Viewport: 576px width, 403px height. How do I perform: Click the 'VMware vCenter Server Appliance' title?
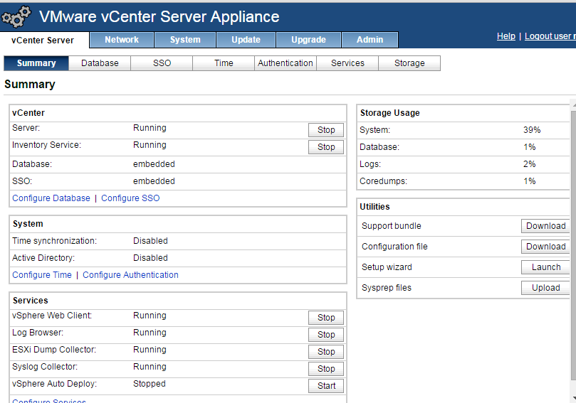point(159,17)
